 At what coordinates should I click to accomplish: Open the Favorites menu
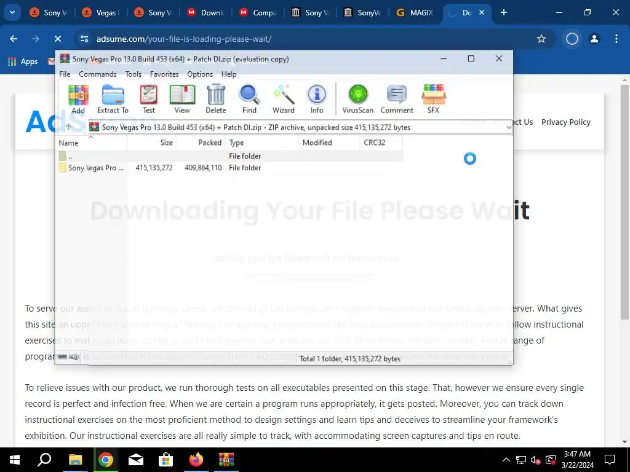[x=164, y=74]
